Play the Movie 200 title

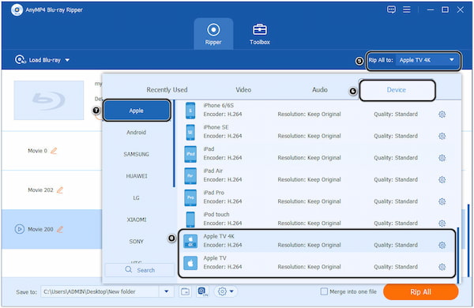pyautogui.click(x=20, y=229)
